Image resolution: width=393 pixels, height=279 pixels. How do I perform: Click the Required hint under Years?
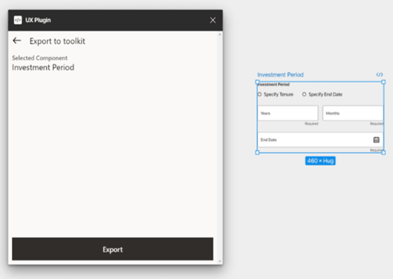[x=311, y=124]
